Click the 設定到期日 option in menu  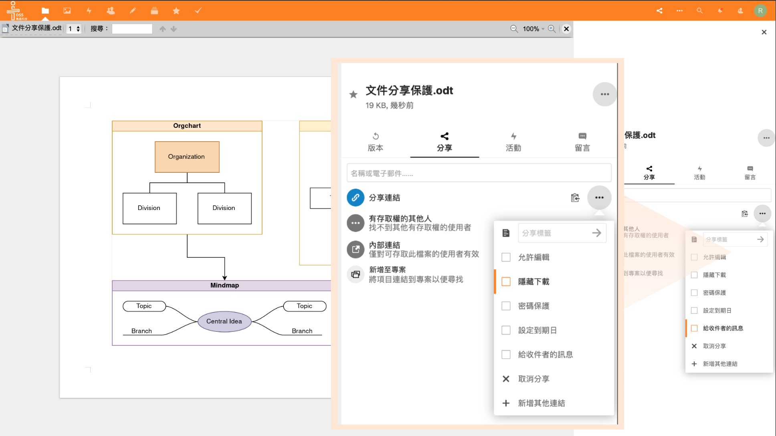click(537, 330)
